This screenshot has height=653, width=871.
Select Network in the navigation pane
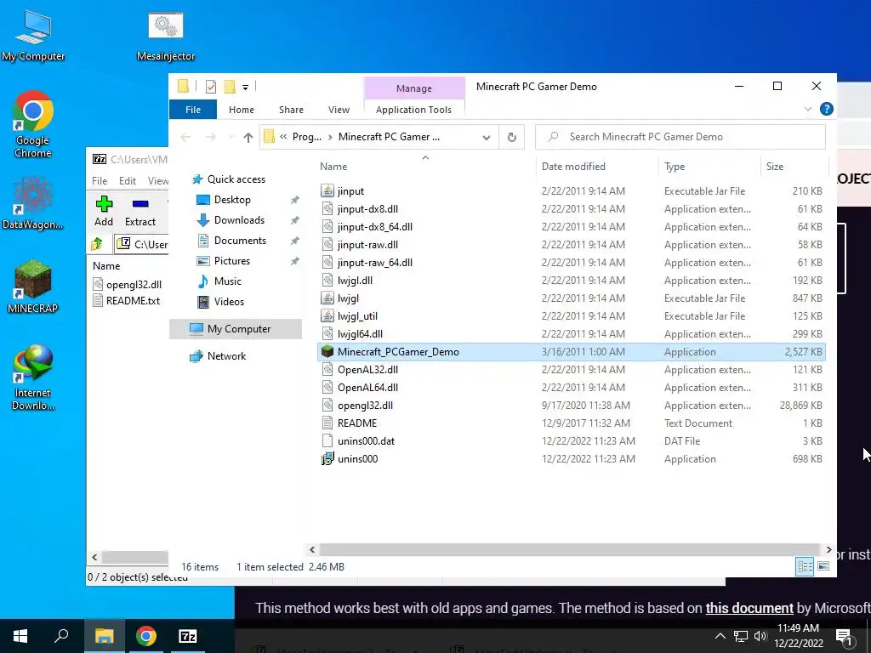pos(226,356)
